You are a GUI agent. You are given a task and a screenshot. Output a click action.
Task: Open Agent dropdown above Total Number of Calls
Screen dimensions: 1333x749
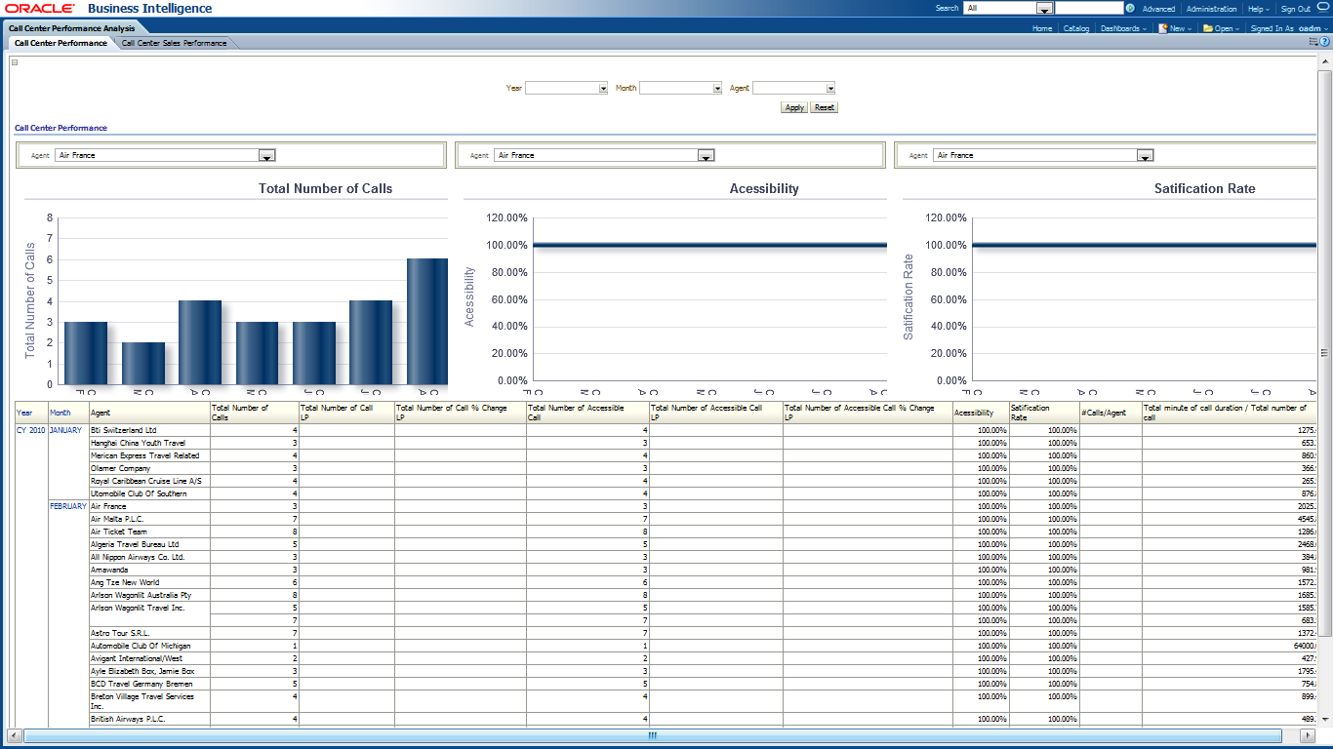click(x=266, y=155)
